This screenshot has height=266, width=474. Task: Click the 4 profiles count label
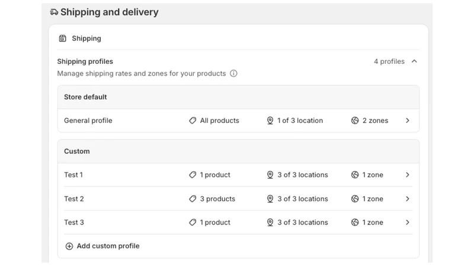pyautogui.click(x=389, y=61)
